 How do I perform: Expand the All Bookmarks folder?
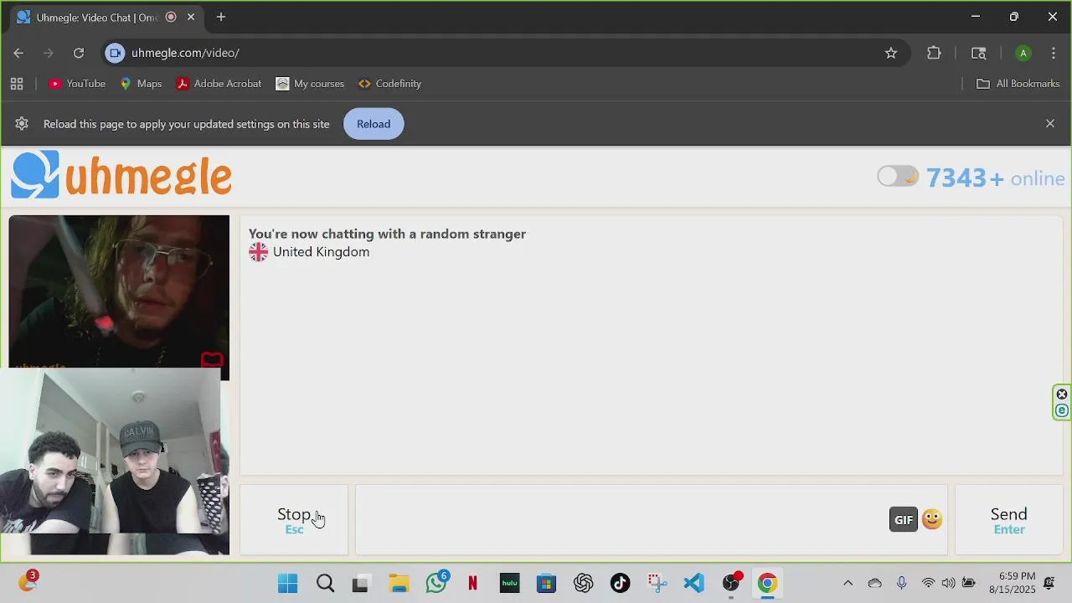1018,84
